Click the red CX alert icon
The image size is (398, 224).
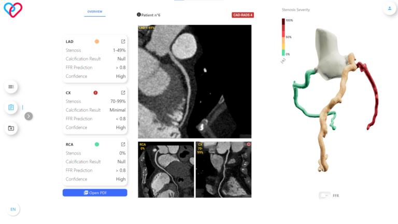pyautogui.click(x=95, y=93)
